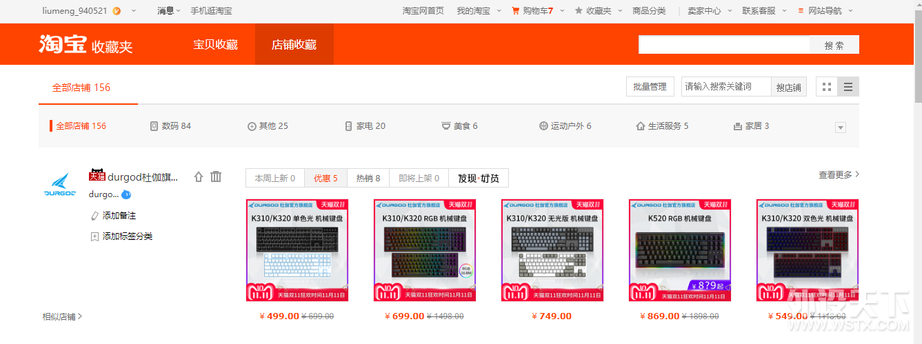Click the 美食 category icon
This screenshot has height=344, width=922.
(446, 126)
